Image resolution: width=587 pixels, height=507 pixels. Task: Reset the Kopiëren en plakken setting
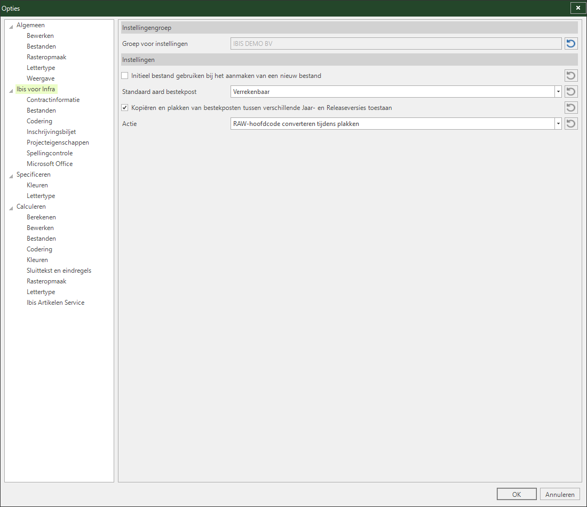point(571,108)
